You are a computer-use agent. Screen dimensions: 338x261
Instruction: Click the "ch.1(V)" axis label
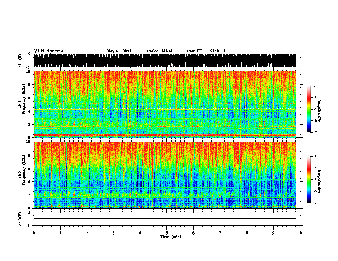20,61
